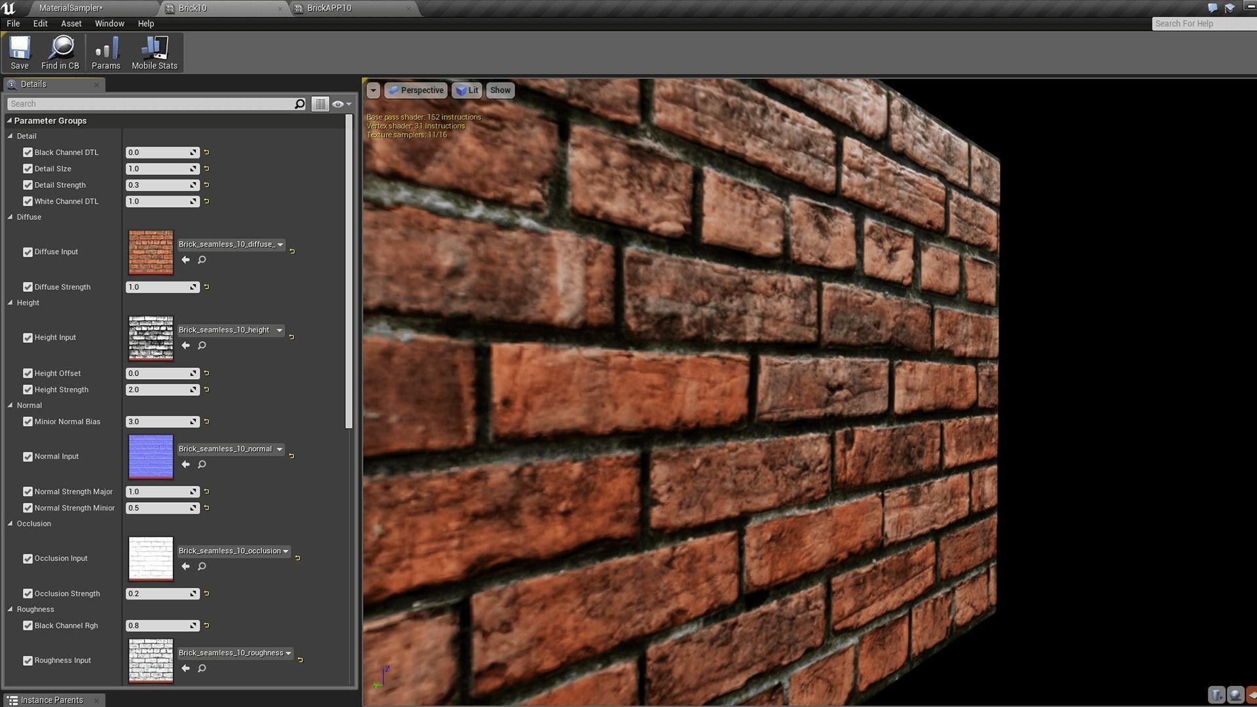Toggle Black Channel Rgh checkbox
1257x707 pixels.
point(27,626)
